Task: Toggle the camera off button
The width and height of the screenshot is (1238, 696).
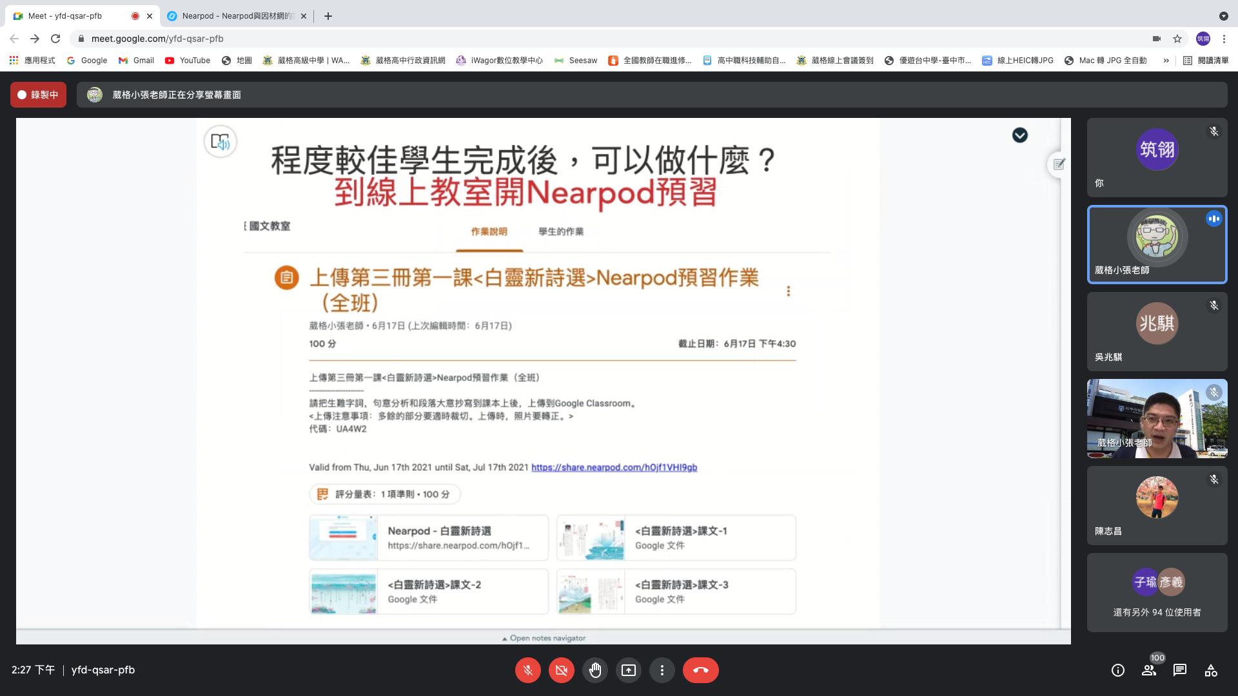Action: 561,670
